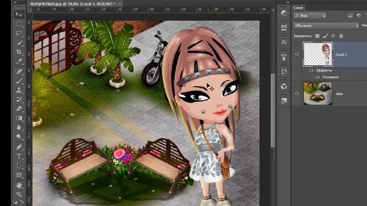Select the Rectangle shape tool
Screen dimensions: 367x206
click(19, 175)
